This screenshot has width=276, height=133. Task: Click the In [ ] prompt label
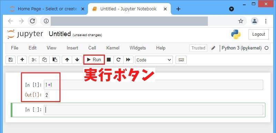[33, 110]
